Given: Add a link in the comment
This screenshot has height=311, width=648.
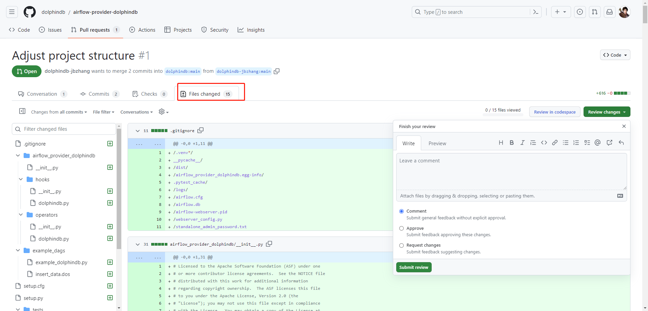Looking at the screenshot, I should click(x=555, y=143).
